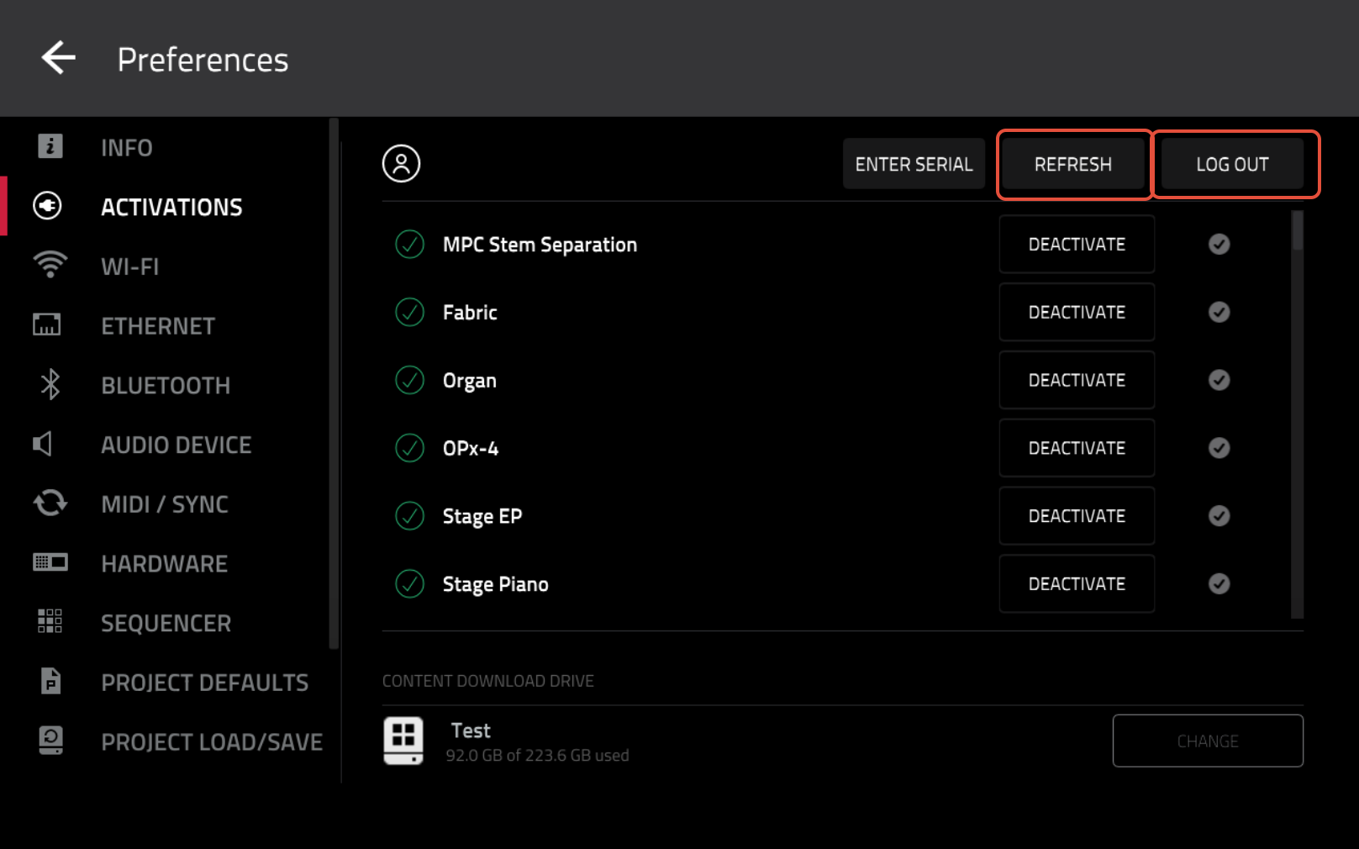Open PROJECT LOAD/SAVE settings
1359x849 pixels.
tap(212, 742)
